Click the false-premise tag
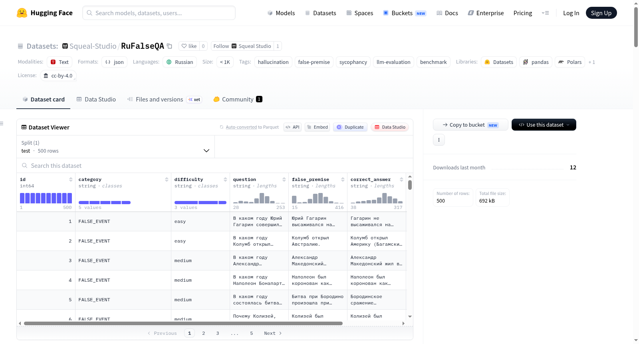This screenshot has height=344, width=639. (x=314, y=62)
